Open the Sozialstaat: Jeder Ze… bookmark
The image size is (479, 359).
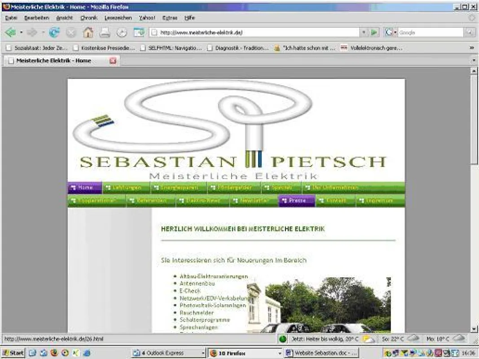click(37, 48)
